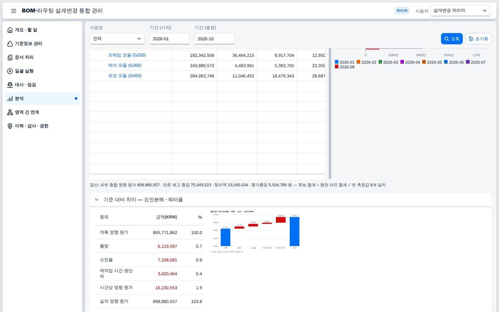The height and width of the screenshot is (312, 499).
Task: Open 분석 in the sidebar
Action: click(42, 99)
